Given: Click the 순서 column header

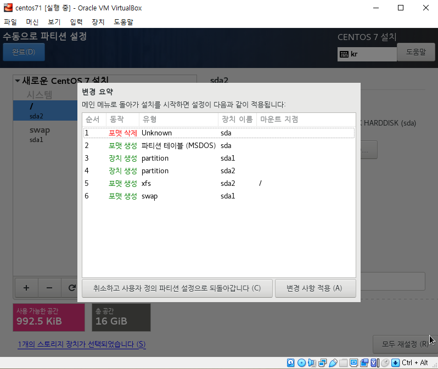Looking at the screenshot, I should (94, 120).
